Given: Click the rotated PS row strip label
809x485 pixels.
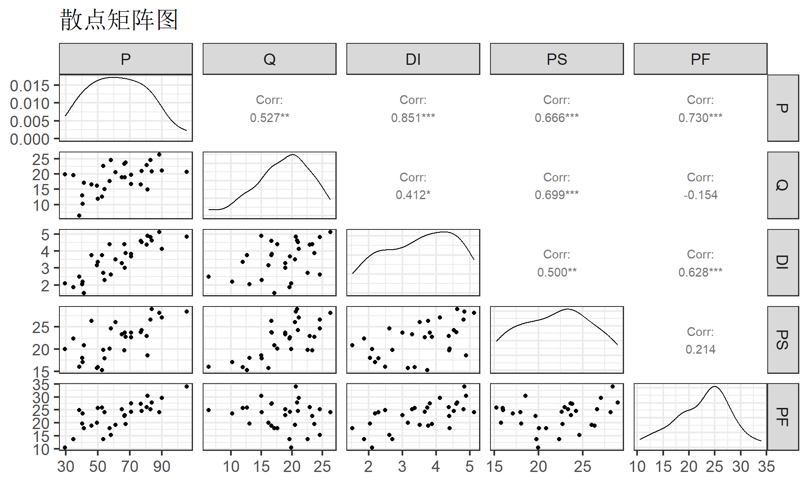Looking at the screenshot, I should [782, 340].
